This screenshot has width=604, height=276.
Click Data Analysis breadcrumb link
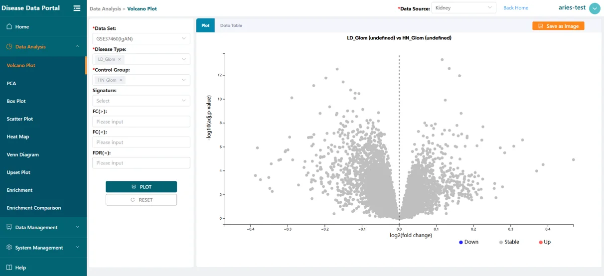pos(105,8)
